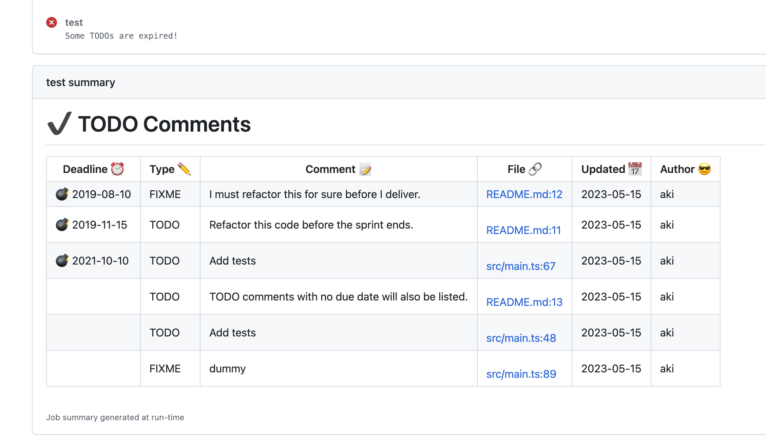Click the memo icon in Comment header
766x447 pixels.
[x=365, y=169]
